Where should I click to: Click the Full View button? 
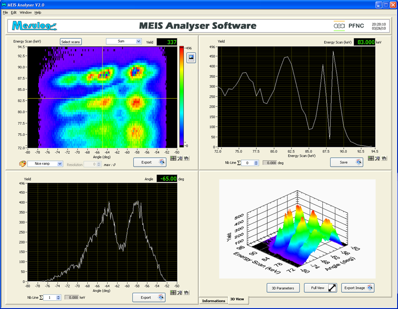320,288
